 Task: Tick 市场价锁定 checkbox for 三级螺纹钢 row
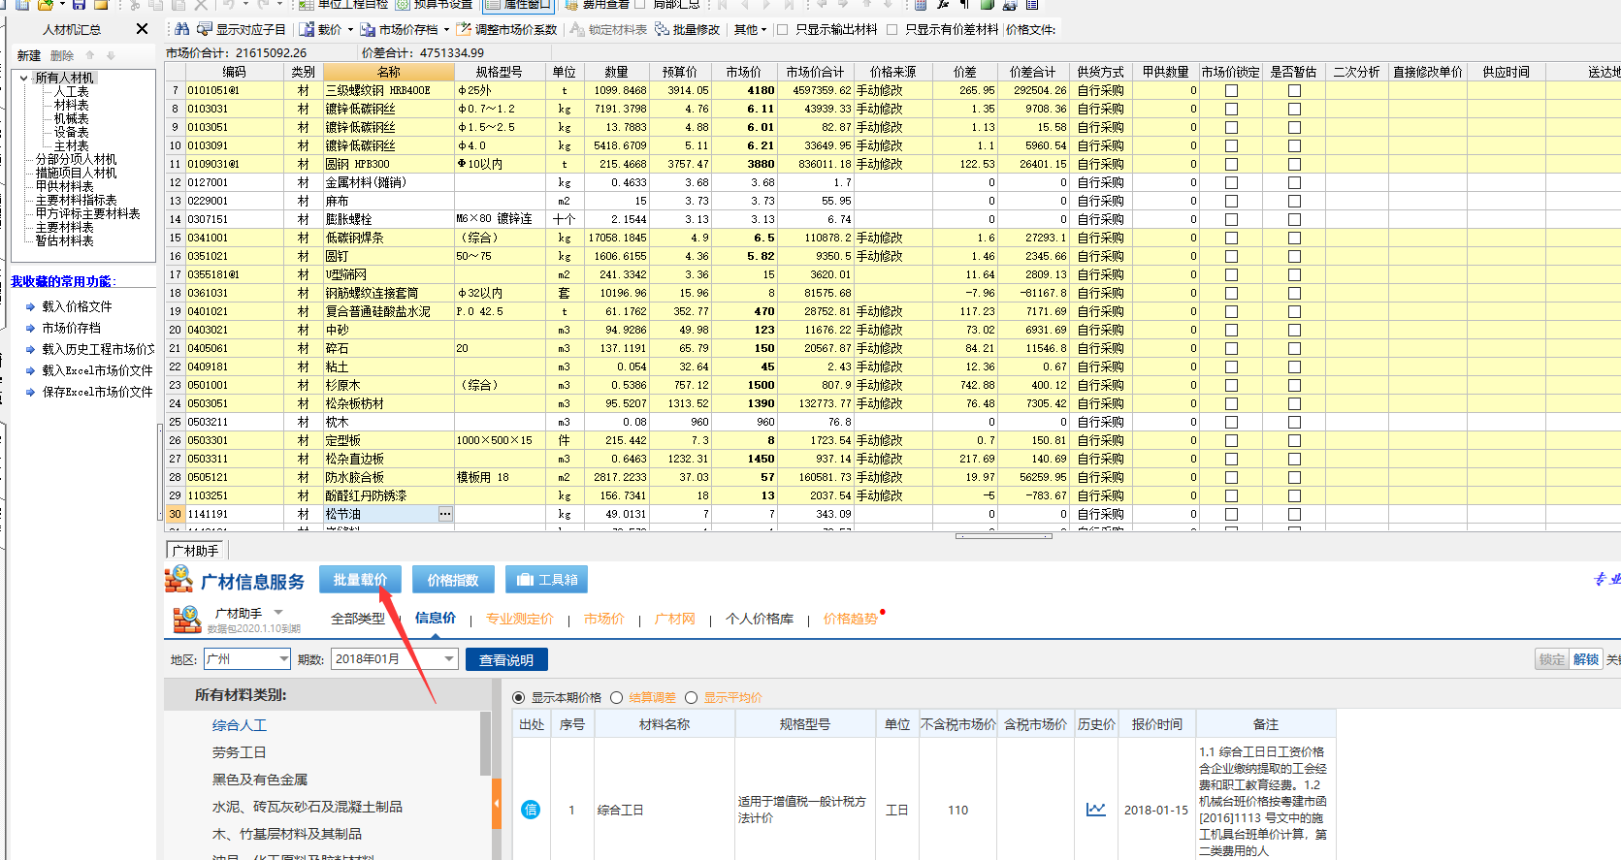[x=1231, y=90]
